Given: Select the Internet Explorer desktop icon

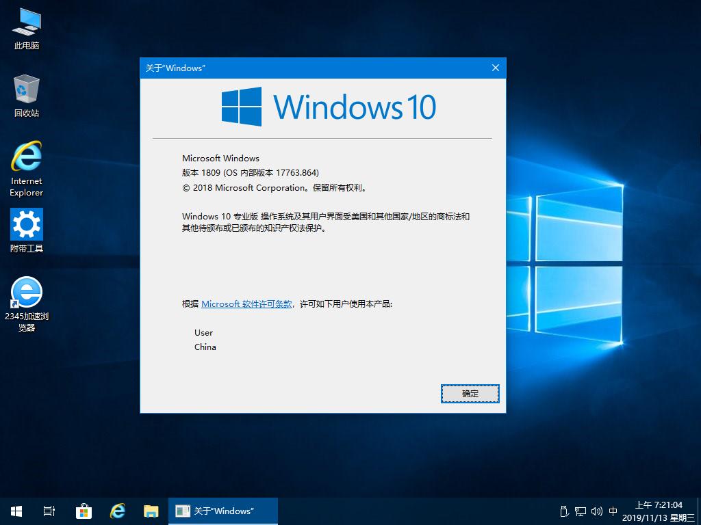Looking at the screenshot, I should pos(27,169).
